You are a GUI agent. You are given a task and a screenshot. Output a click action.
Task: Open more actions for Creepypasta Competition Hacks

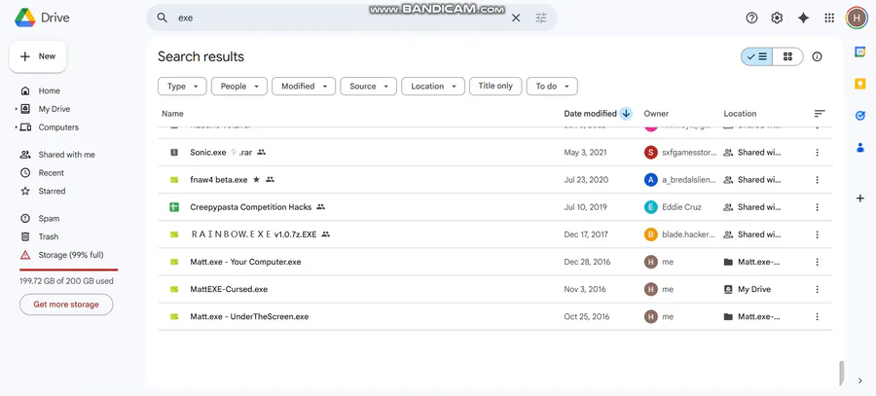point(817,207)
